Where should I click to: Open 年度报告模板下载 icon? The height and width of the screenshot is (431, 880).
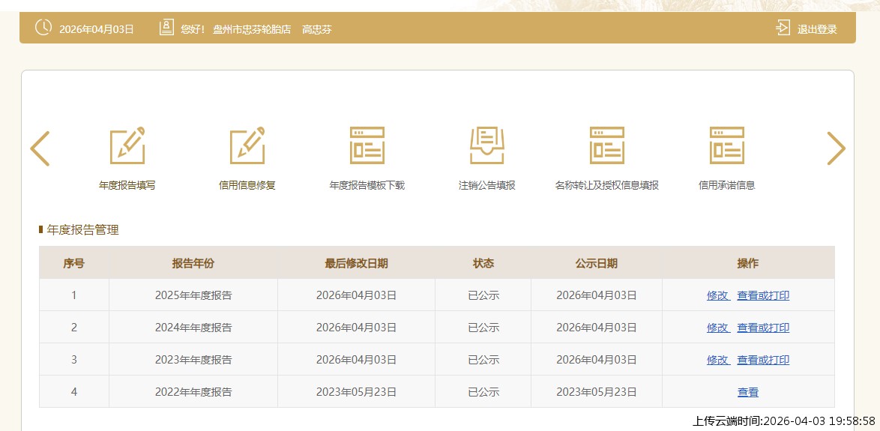click(367, 146)
